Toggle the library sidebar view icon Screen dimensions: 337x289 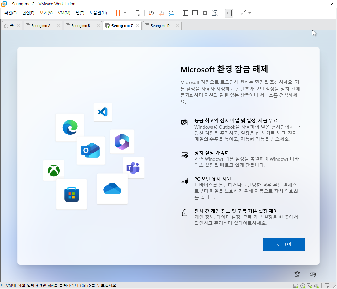coord(185,13)
